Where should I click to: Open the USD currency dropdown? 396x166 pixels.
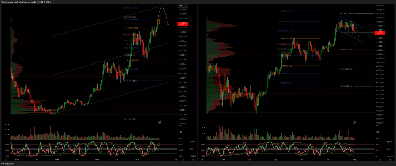[183, 6]
